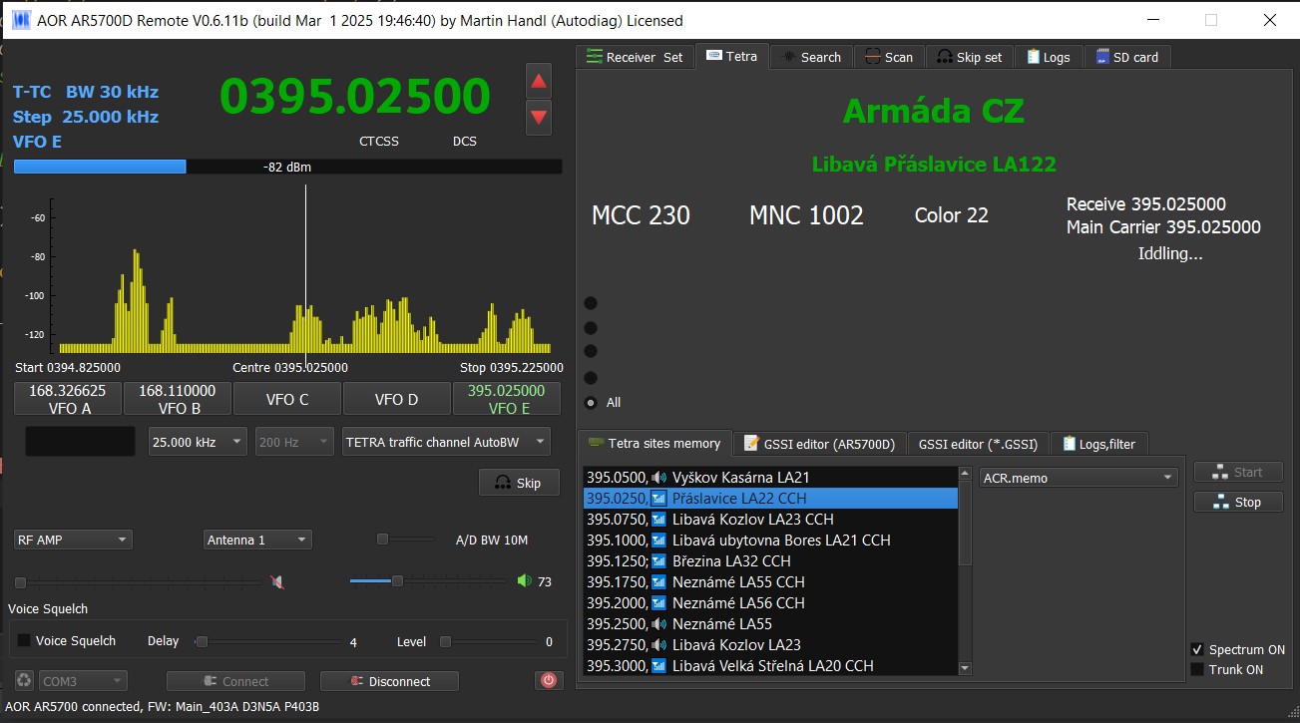Click signal icon on Neznámé LA56 CCH row
1300x723 pixels.
658,602
